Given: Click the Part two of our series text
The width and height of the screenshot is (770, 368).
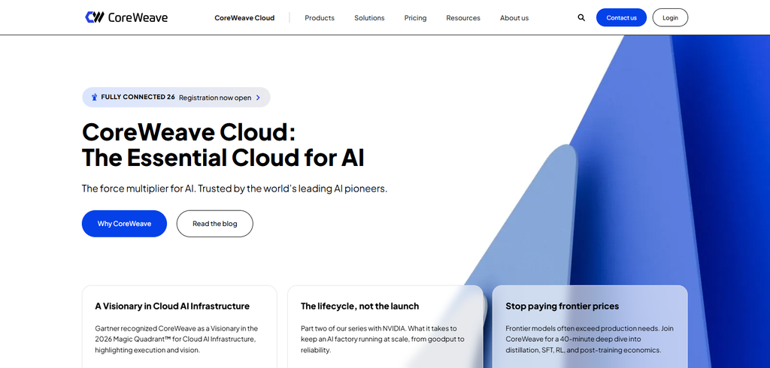Looking at the screenshot, I should (x=383, y=339).
